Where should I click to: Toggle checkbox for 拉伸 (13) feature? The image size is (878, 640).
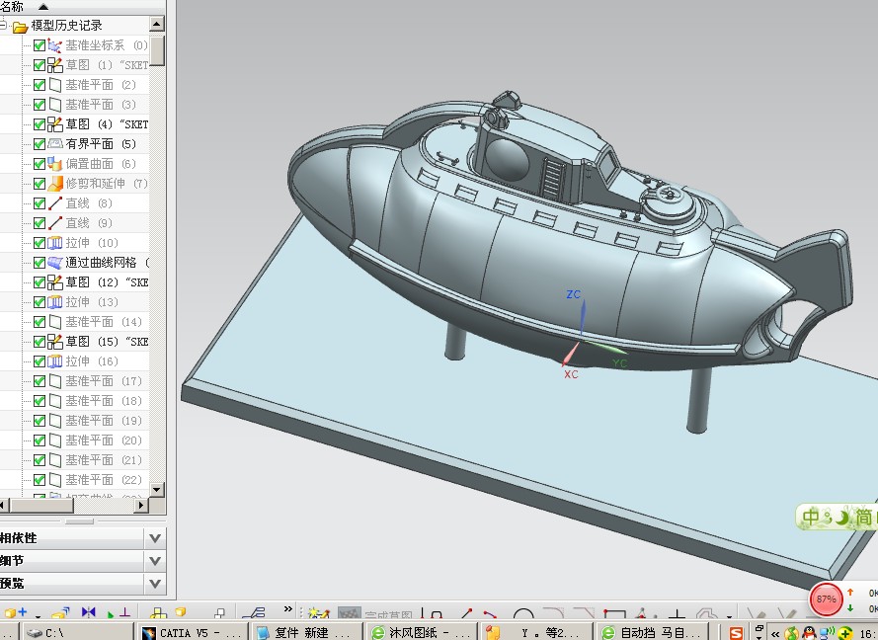[x=40, y=302]
